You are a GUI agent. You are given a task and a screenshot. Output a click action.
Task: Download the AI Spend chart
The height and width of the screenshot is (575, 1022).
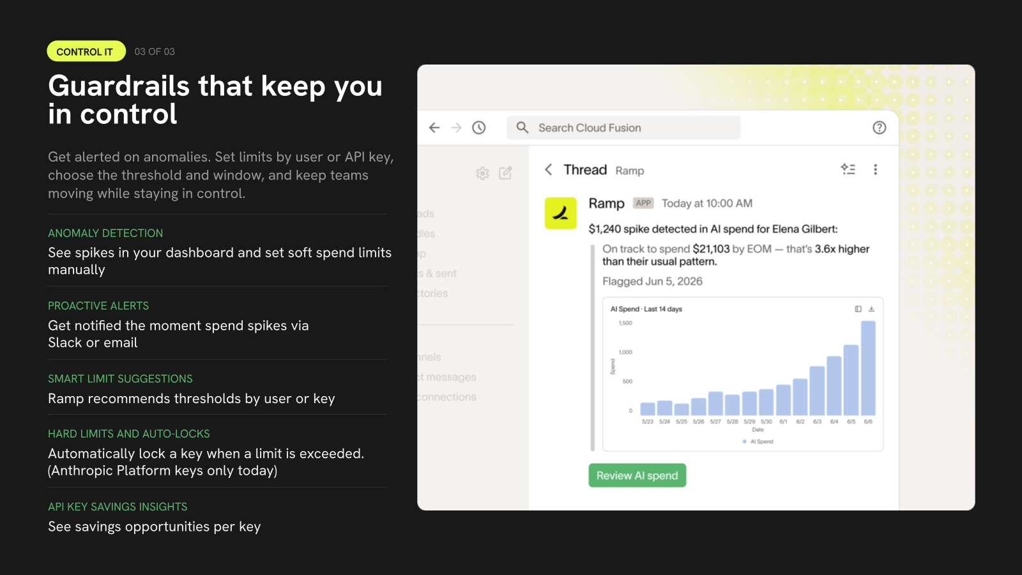coord(871,309)
